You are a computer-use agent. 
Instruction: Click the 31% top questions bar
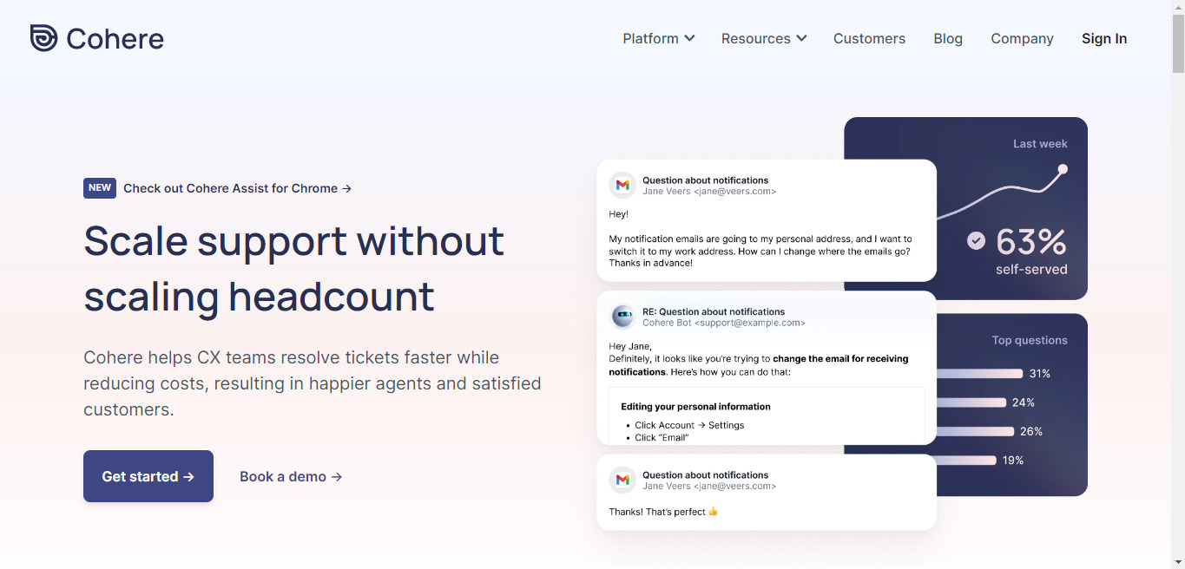tap(979, 374)
